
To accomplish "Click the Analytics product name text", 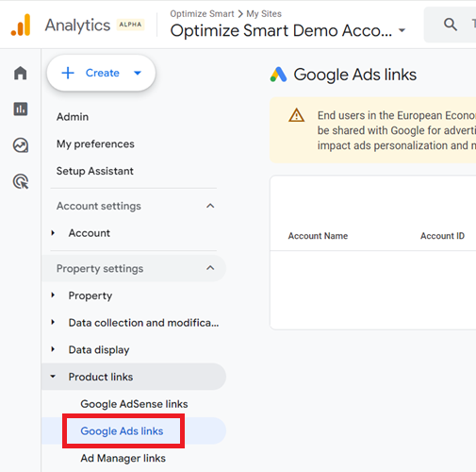I will point(77,25).
